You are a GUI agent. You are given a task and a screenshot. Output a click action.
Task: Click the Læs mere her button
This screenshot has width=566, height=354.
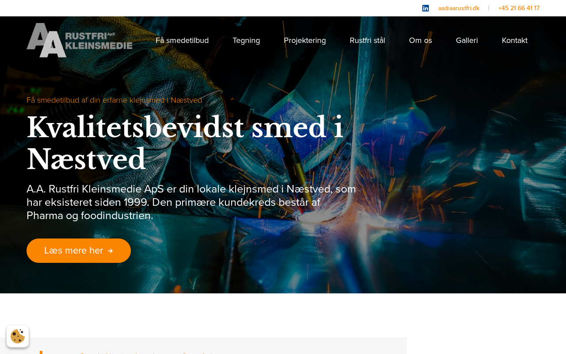[79, 251]
